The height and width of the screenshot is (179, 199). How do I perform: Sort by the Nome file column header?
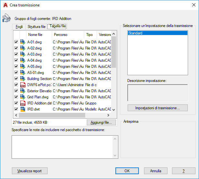(x=39, y=35)
